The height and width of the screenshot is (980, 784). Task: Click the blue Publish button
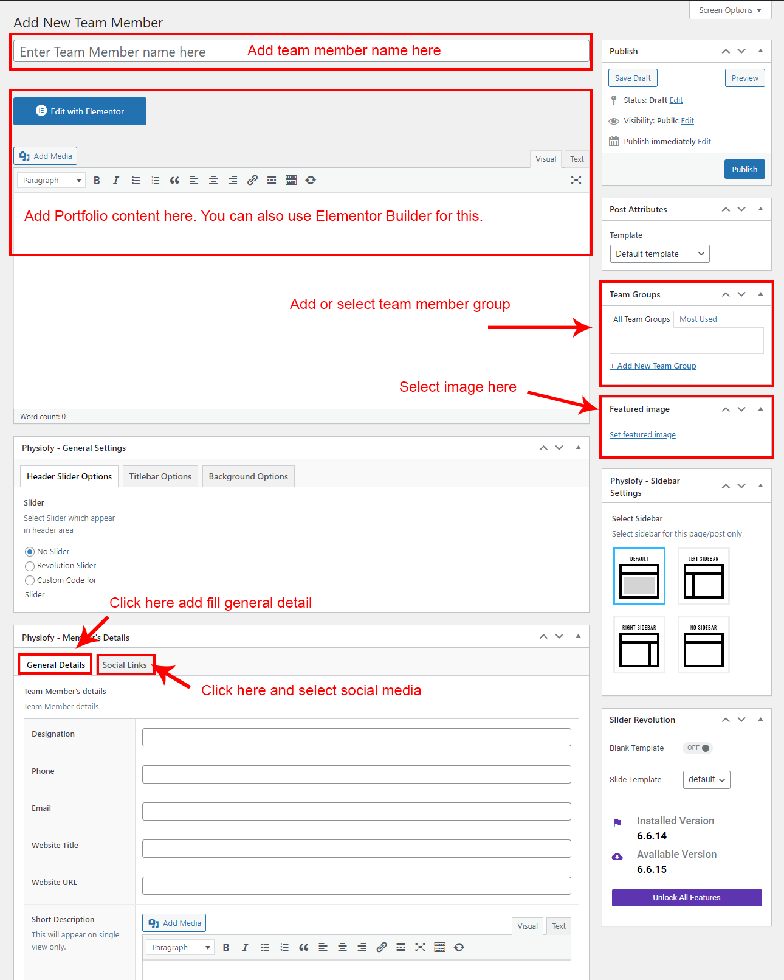tap(744, 169)
